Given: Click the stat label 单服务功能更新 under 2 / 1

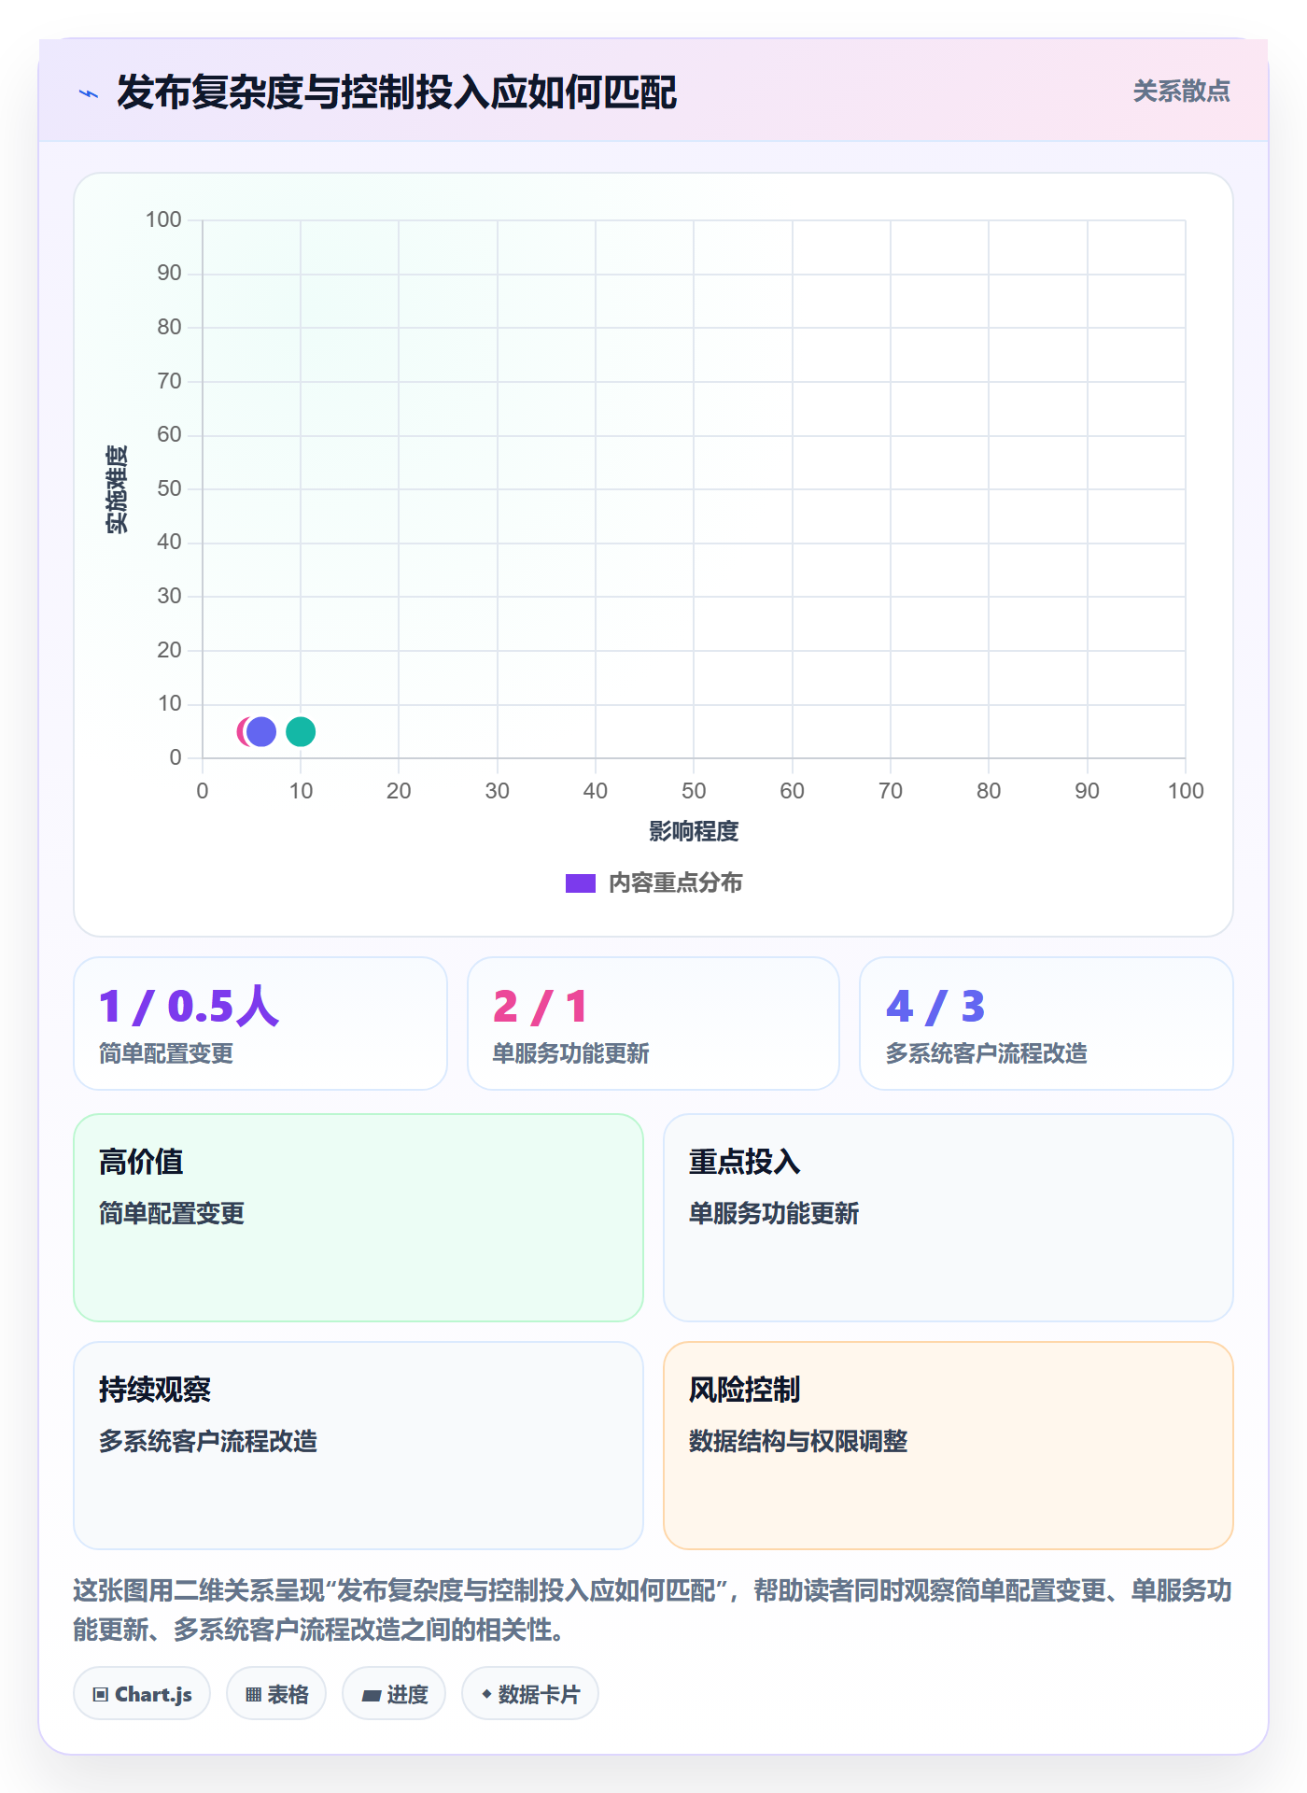Looking at the screenshot, I should tap(570, 1053).
